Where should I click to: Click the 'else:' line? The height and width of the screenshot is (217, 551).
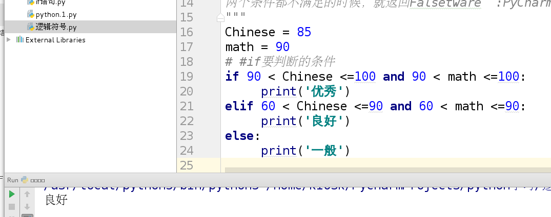click(x=242, y=135)
